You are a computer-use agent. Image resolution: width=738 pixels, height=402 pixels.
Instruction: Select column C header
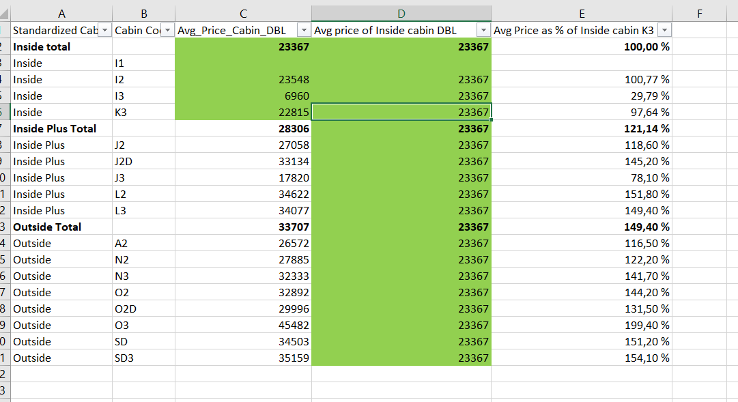tap(243, 14)
